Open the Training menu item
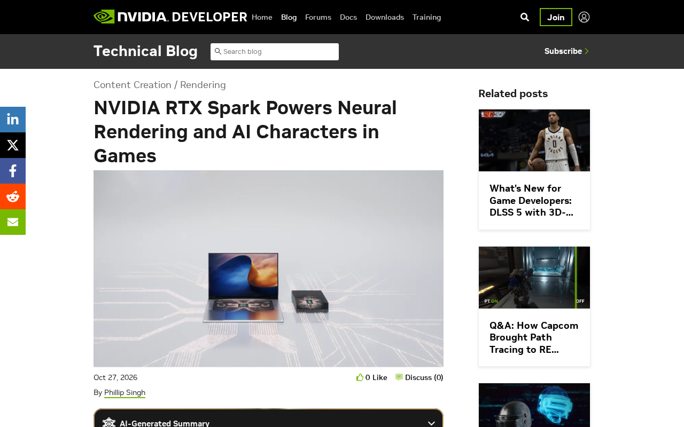This screenshot has width=684, height=427. pos(427,17)
